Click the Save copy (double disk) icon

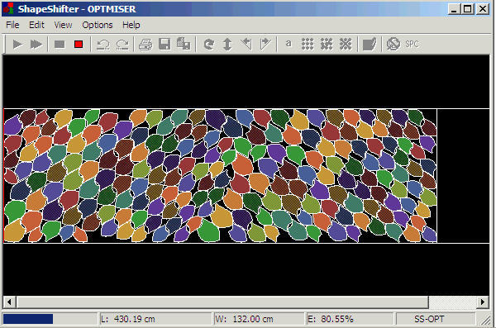184,44
